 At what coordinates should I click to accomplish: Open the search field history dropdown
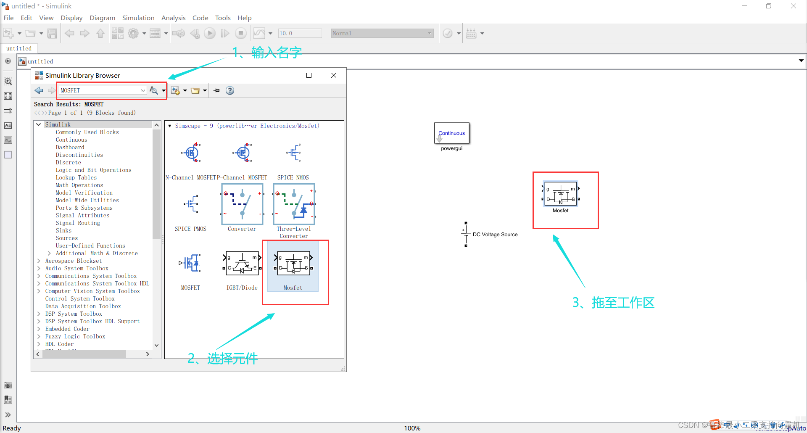(x=143, y=90)
